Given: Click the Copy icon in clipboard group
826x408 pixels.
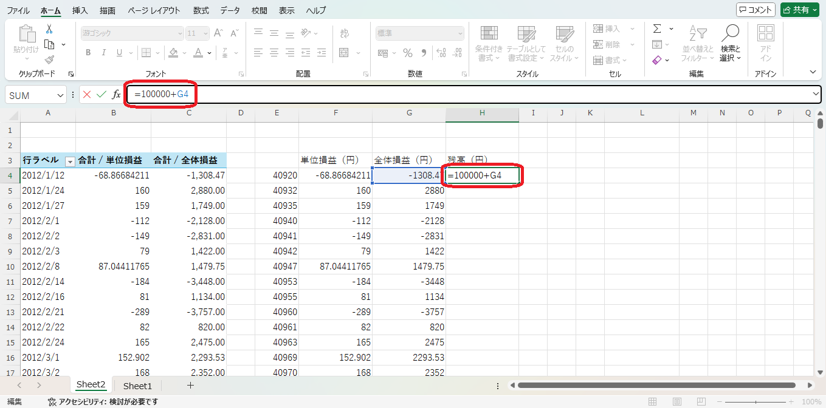Looking at the screenshot, I should coord(49,44).
